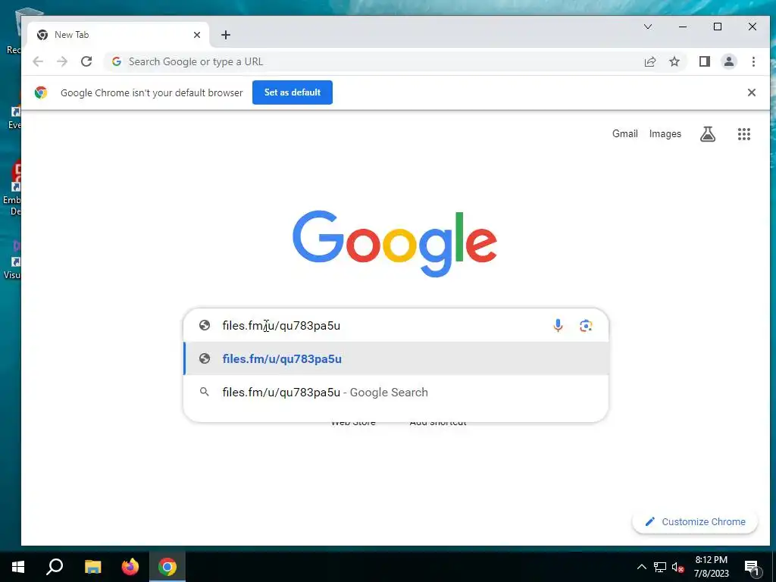Image resolution: width=776 pixels, height=582 pixels.
Task: Open Windows taskbar search
Action: (55, 567)
